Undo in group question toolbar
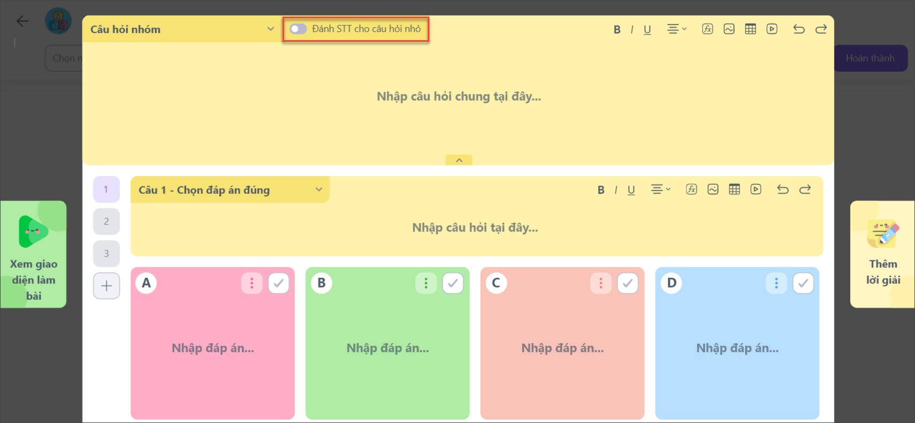Screen dimensions: 915x423 coord(799,29)
